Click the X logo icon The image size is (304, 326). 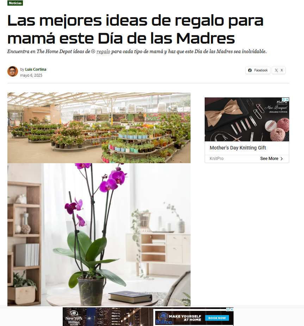[276, 70]
